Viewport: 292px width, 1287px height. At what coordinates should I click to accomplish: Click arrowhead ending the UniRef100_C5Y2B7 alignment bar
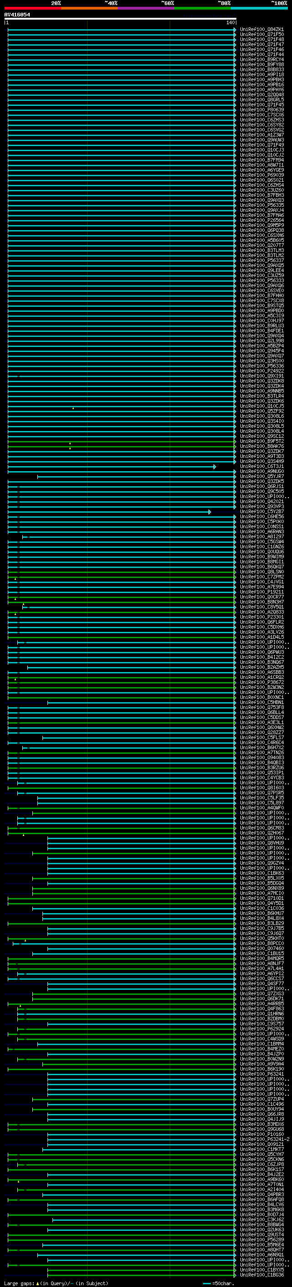209,512
